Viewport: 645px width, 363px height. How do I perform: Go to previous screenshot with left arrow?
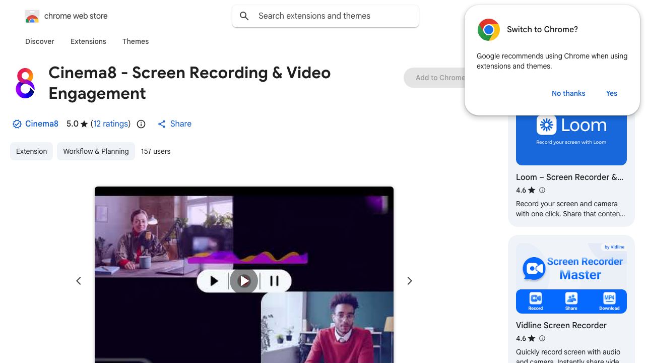[79, 281]
